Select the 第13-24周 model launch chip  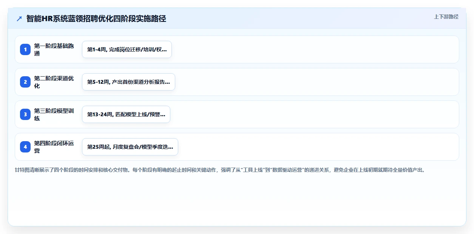pos(126,114)
